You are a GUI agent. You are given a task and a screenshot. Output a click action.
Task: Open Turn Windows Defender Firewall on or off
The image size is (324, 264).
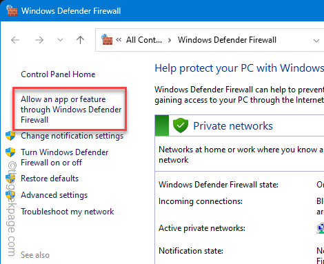(65, 157)
